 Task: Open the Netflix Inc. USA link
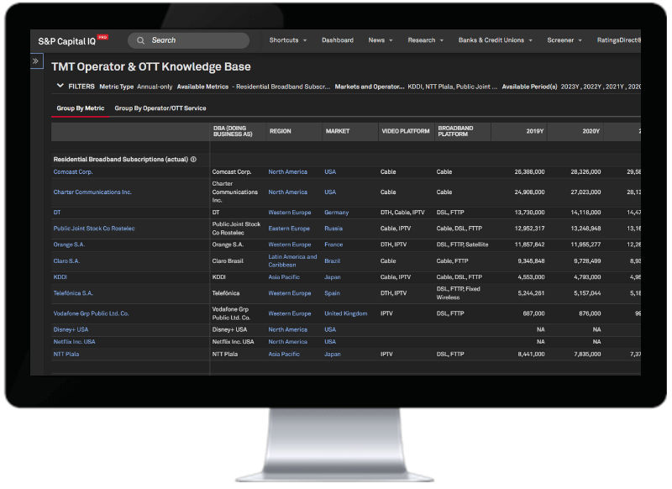point(74,342)
